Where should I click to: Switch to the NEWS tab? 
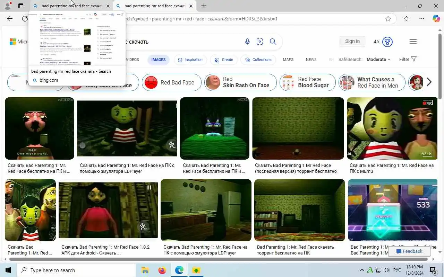click(x=311, y=60)
